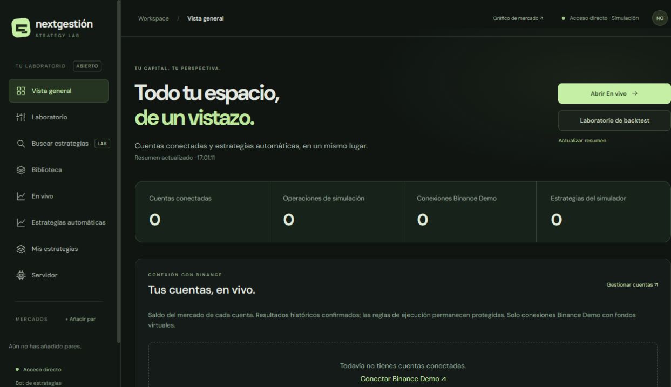Image resolution: width=671 pixels, height=387 pixels.
Task: Click the sidebar vertical scrollbar
Action: pyautogui.click(x=119, y=172)
